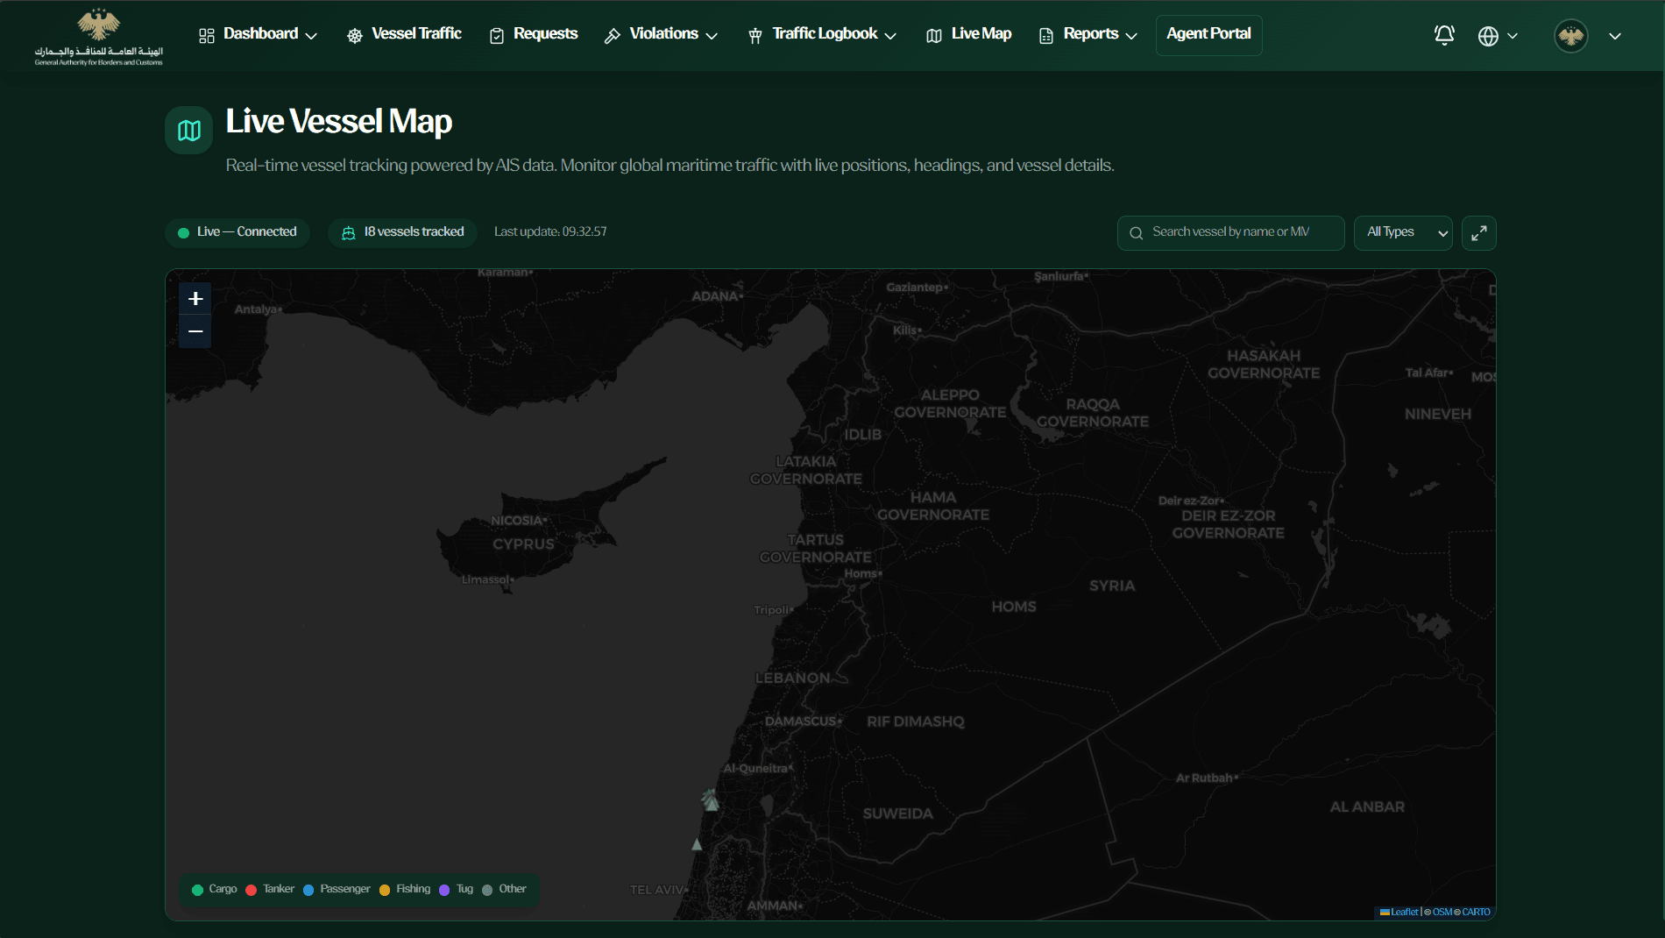This screenshot has height=938, width=1665.
Task: Click the Live Map folded-map icon
Action: tap(934, 36)
